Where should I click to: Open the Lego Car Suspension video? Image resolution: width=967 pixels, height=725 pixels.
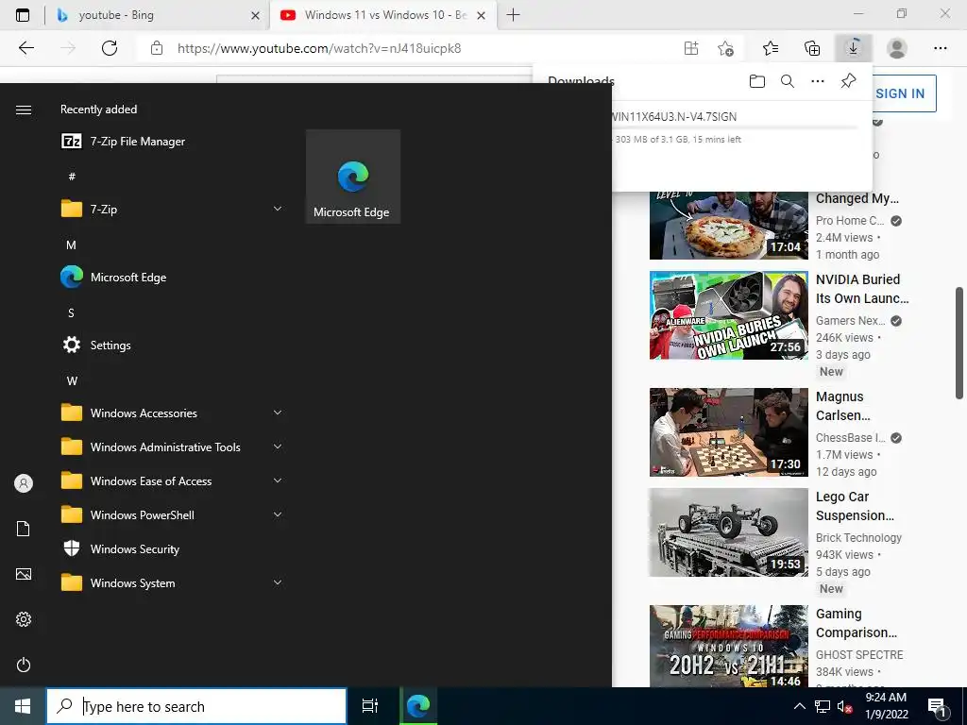[855, 506]
